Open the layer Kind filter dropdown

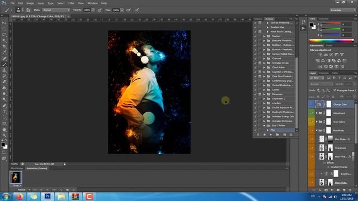tap(317, 78)
